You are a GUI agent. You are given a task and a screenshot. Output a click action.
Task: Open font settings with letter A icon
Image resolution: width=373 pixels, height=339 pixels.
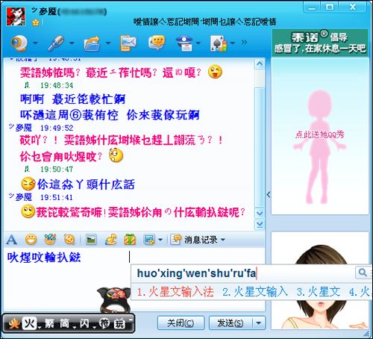pyautogui.click(x=11, y=240)
